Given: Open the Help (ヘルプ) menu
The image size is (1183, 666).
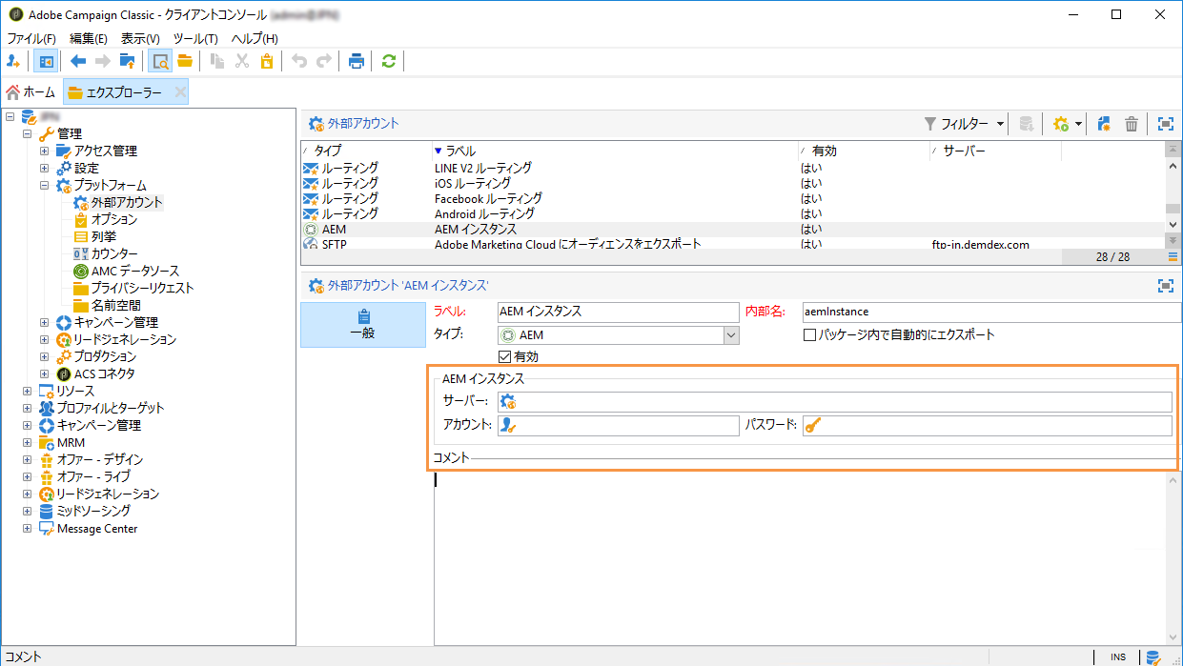Looking at the screenshot, I should 255,39.
